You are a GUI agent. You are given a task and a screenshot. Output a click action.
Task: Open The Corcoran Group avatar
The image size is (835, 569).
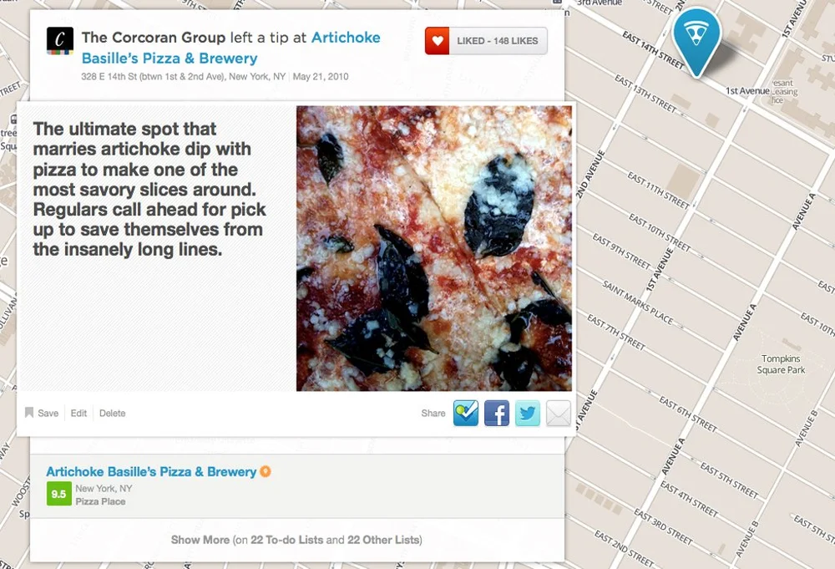coord(60,41)
